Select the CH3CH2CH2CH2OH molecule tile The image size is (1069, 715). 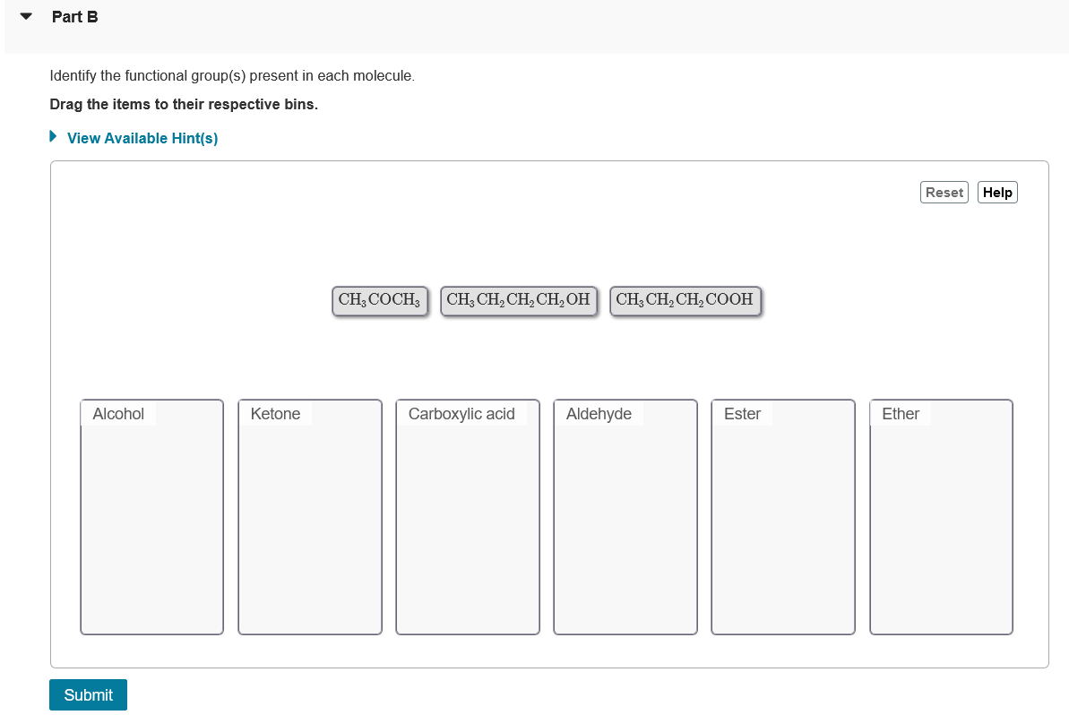pyautogui.click(x=518, y=300)
